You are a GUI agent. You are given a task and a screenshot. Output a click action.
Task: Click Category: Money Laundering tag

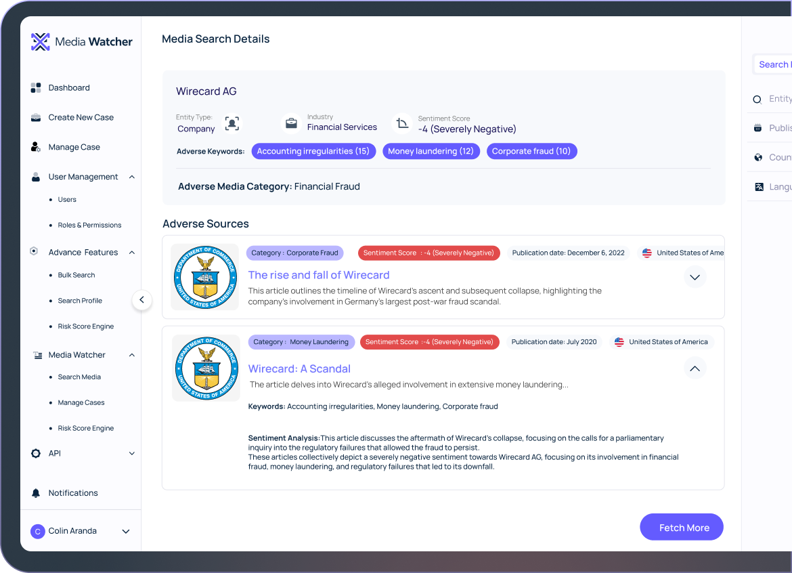pyautogui.click(x=301, y=342)
